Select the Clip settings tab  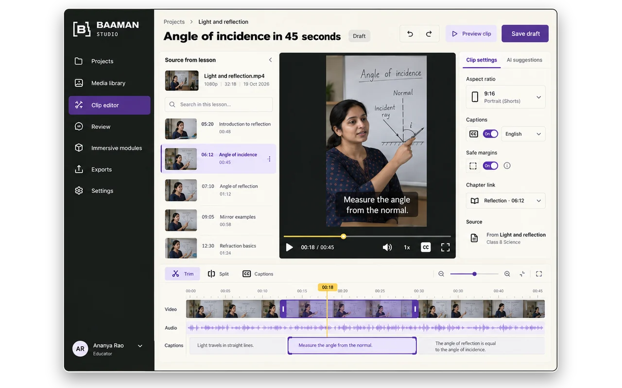[481, 60]
